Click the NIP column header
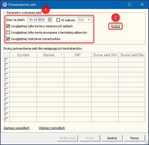 (78, 55)
